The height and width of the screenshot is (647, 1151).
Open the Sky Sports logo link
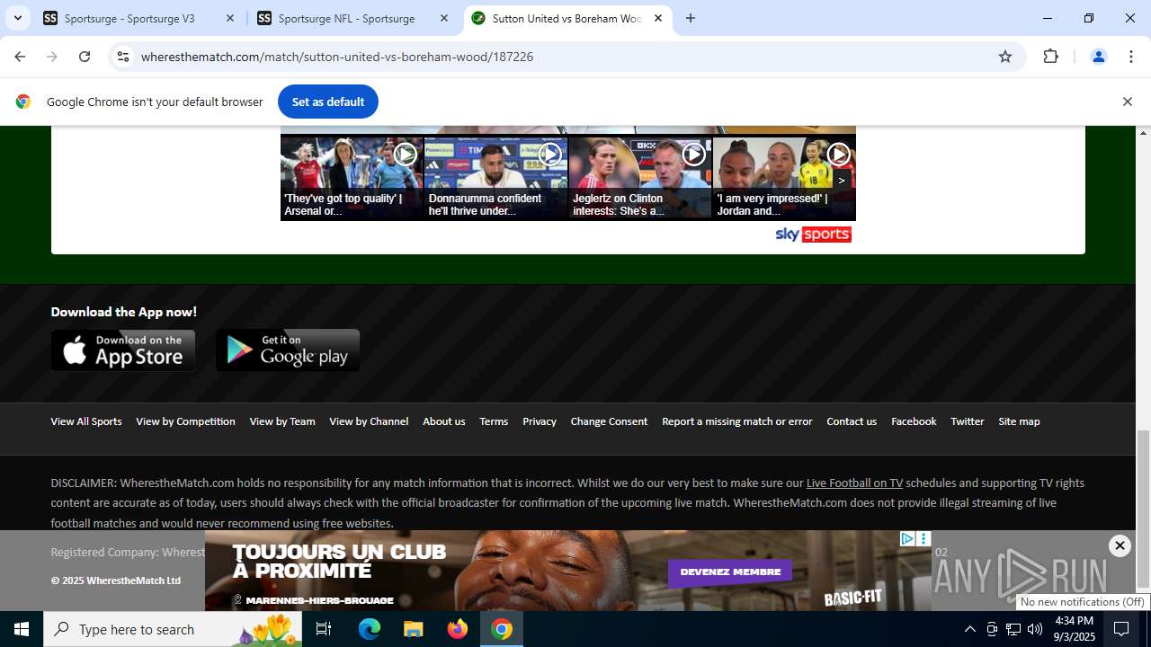point(813,235)
